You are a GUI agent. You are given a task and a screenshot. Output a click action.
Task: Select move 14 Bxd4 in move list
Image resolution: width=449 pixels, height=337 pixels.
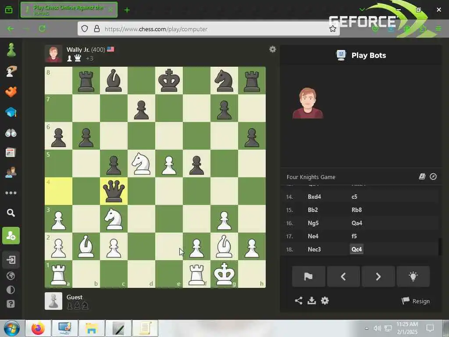(x=314, y=197)
